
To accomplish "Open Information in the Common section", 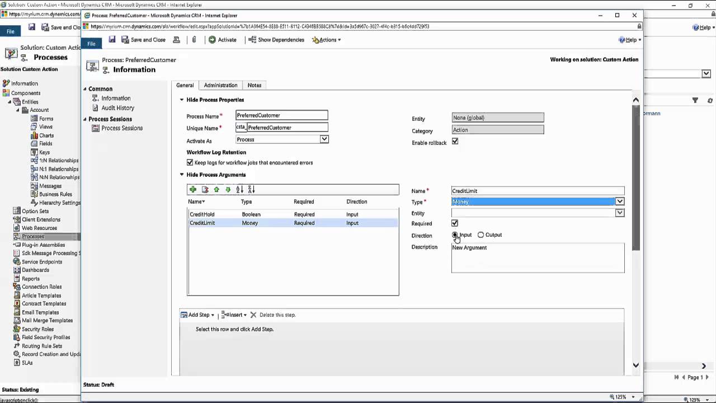I will click(116, 98).
